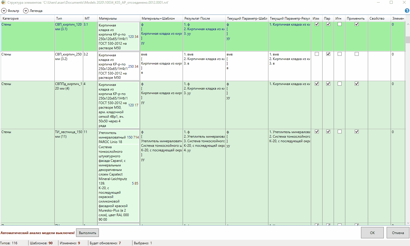This screenshot has height=246, width=410.
Task: Click the Материалы column header
Action: (x=119, y=18)
